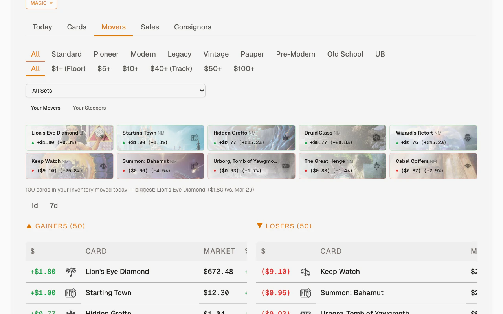The height and width of the screenshot is (314, 503).
Task: Sort gainers by the CARD column
Action: point(96,251)
